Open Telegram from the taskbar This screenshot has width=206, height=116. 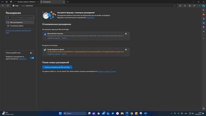113,113
